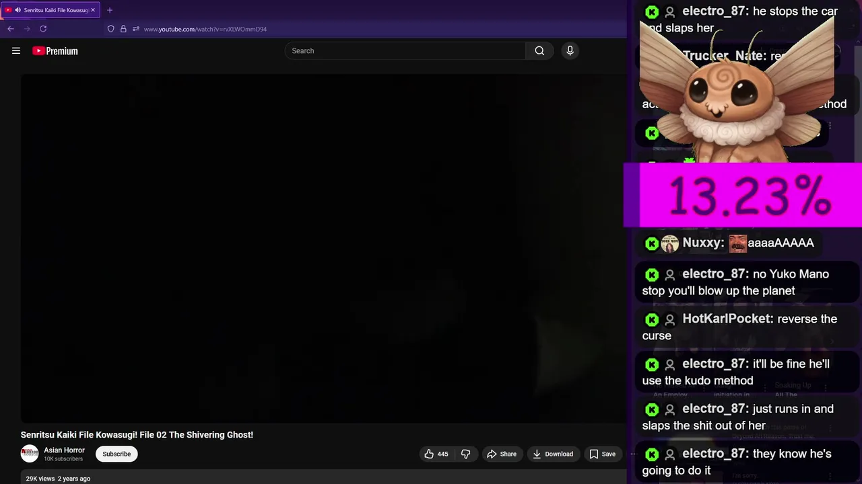Download the video
This screenshot has width=862, height=484.
(x=553, y=454)
